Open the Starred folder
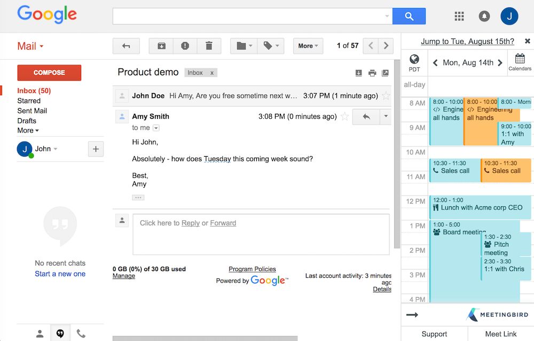 [29, 100]
